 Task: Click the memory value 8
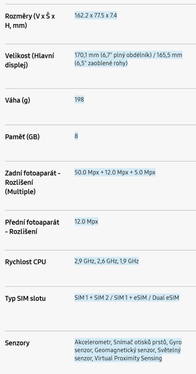click(76, 136)
